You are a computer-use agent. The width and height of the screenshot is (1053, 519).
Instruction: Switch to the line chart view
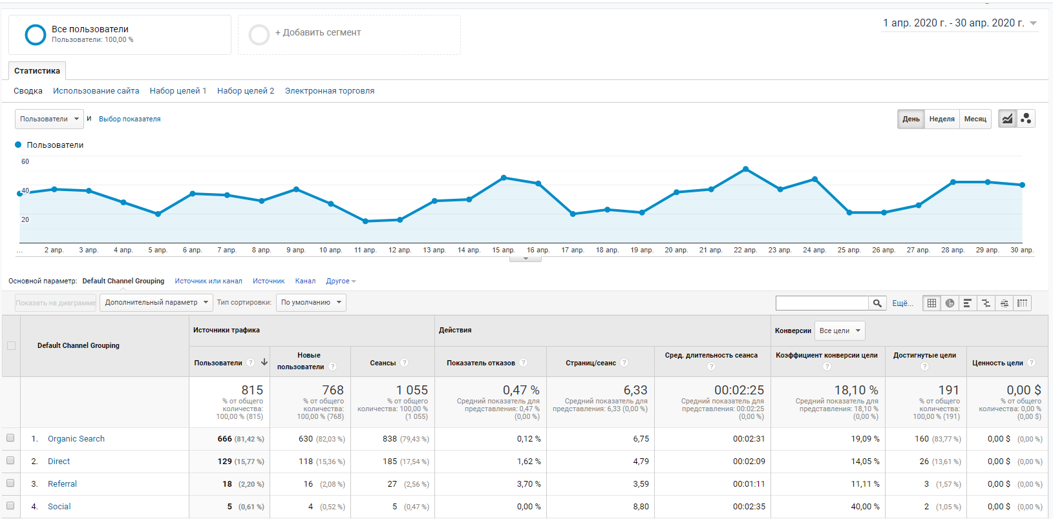[x=1007, y=119]
